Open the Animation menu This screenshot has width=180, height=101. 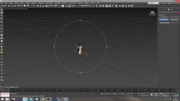tap(41, 3)
